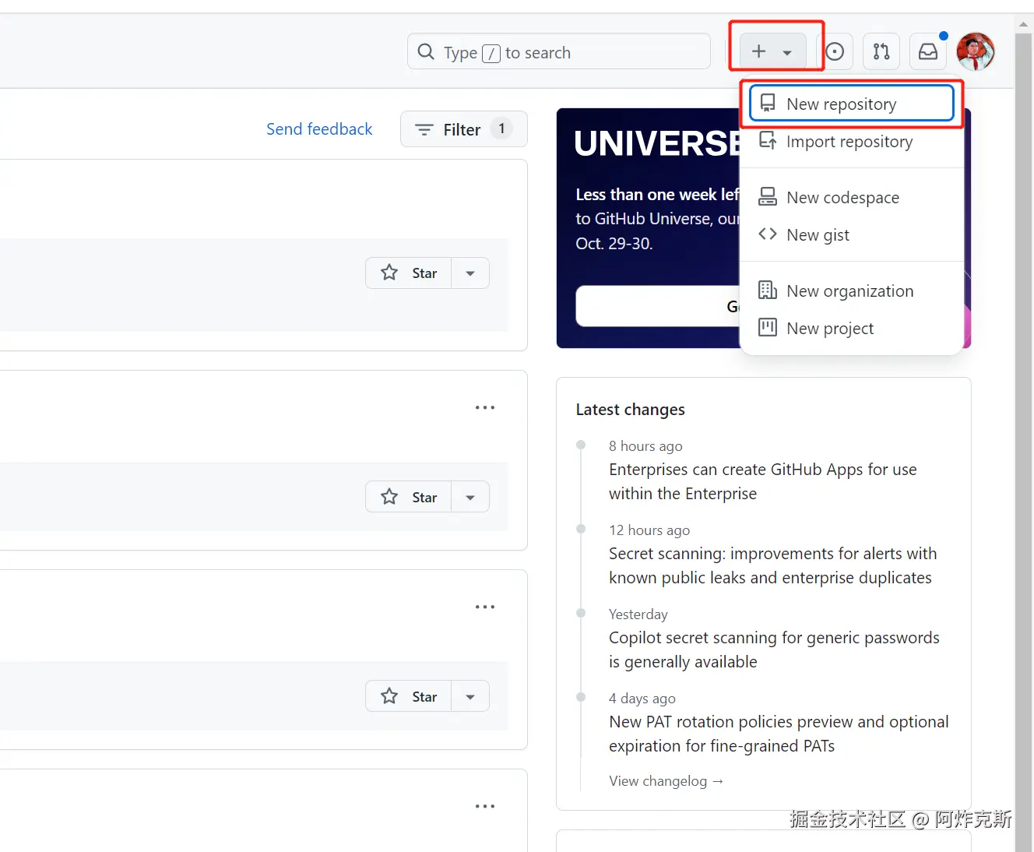
Task: Open the Notifications inbox icon
Action: point(928,51)
